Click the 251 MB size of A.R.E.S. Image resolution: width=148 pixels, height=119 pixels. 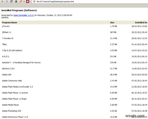point(113,56)
